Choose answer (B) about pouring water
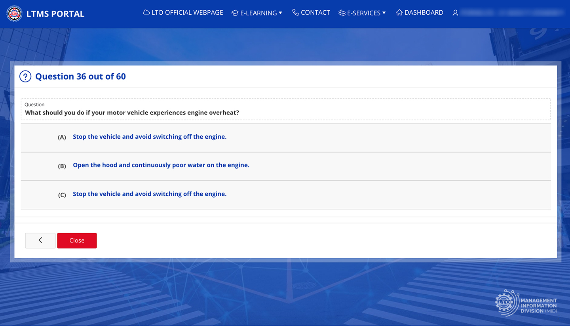This screenshot has height=326, width=570. (161, 166)
